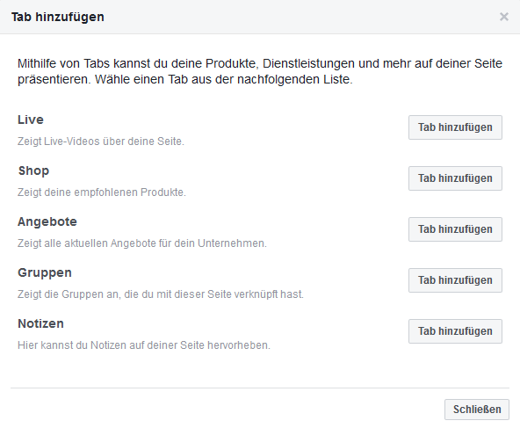This screenshot has height=428, width=520.
Task: Select the Notizen heading
Action: pos(40,323)
